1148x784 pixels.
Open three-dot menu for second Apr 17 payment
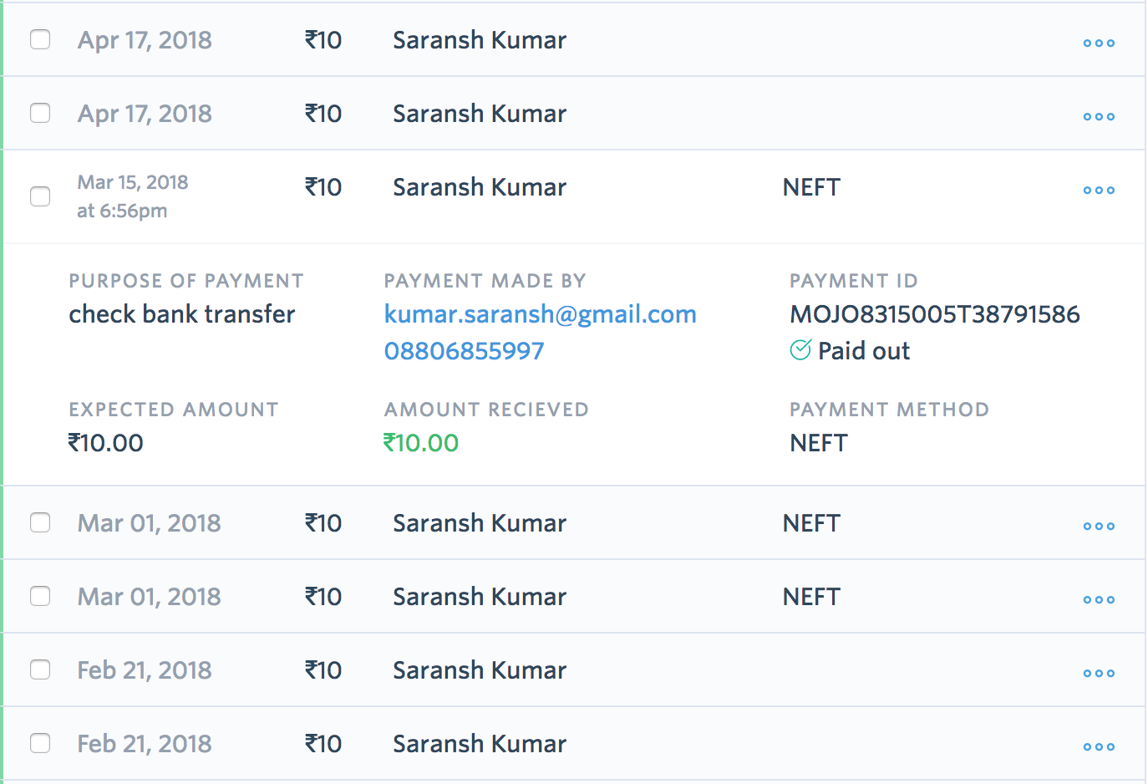point(1099,116)
